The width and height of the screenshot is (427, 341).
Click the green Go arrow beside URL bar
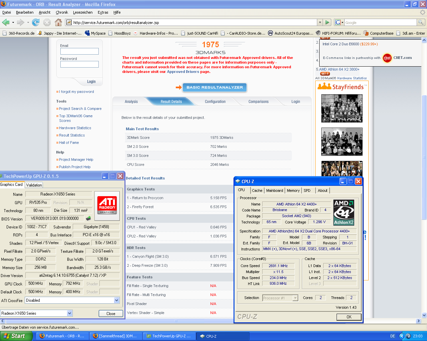pos(327,22)
